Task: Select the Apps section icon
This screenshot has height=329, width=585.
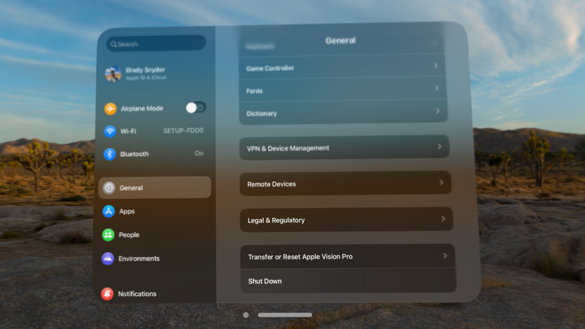Action: coord(108,210)
